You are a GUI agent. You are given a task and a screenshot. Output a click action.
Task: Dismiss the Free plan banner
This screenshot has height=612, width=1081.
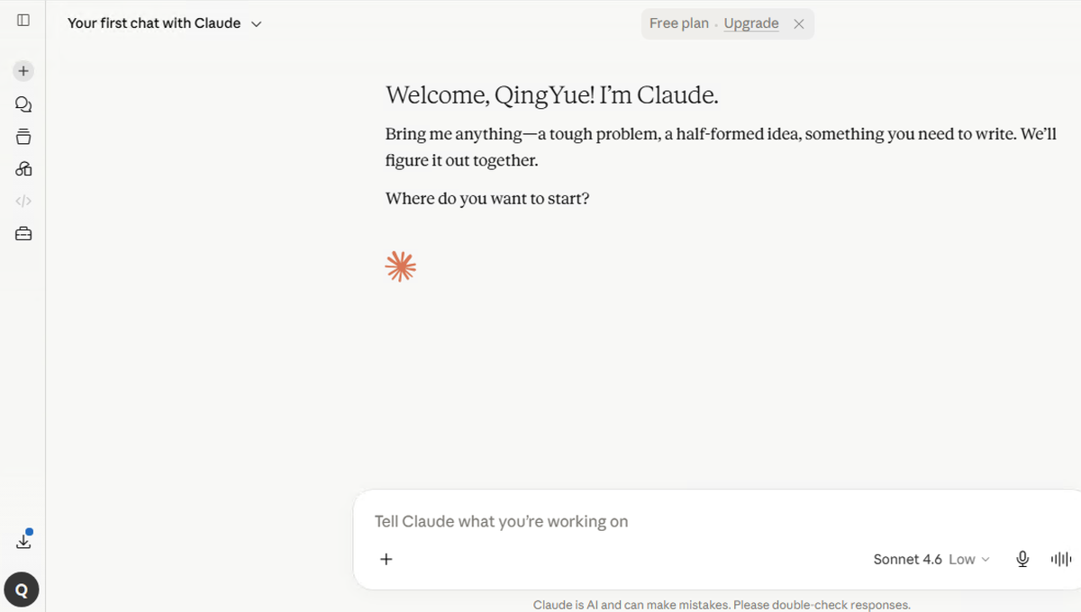798,24
